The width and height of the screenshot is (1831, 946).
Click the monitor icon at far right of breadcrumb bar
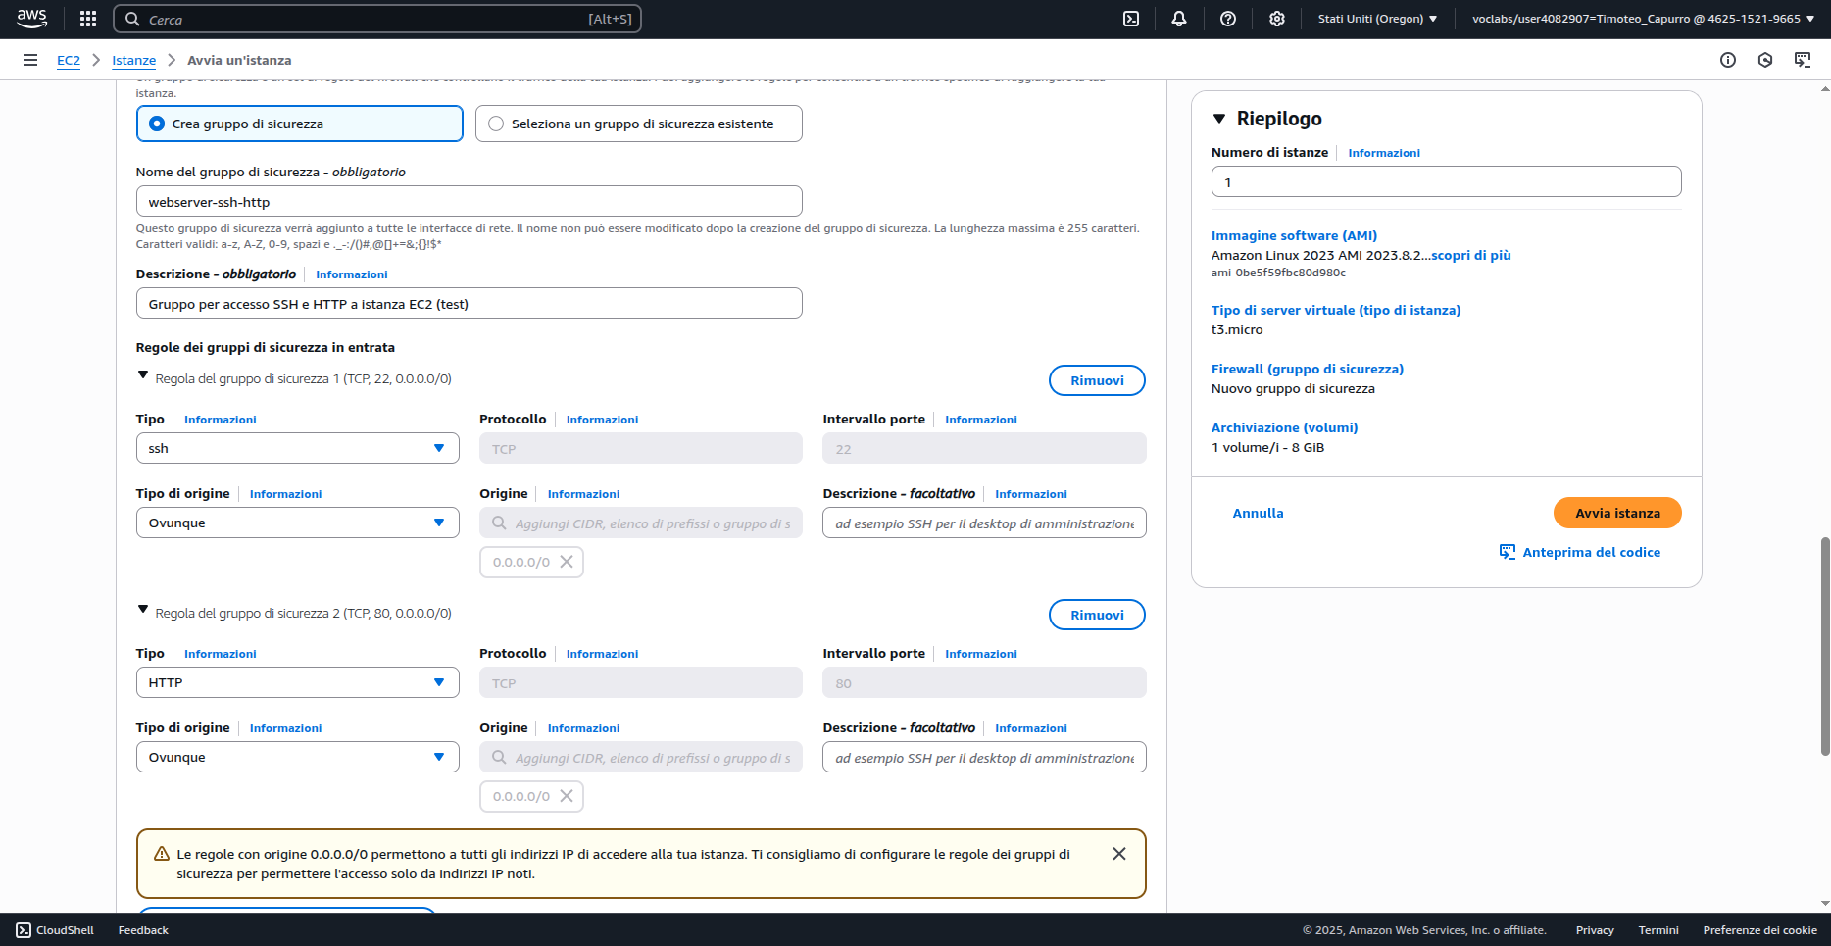point(1803,60)
